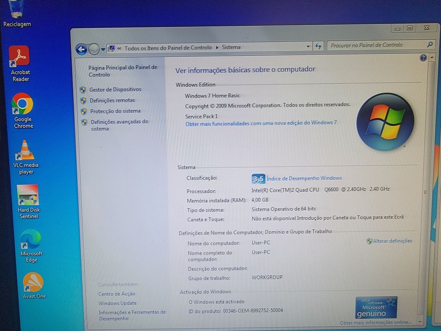This screenshot has width=441, height=331.
Task: Open the Reciclagem desktop icon
Action: point(17,14)
